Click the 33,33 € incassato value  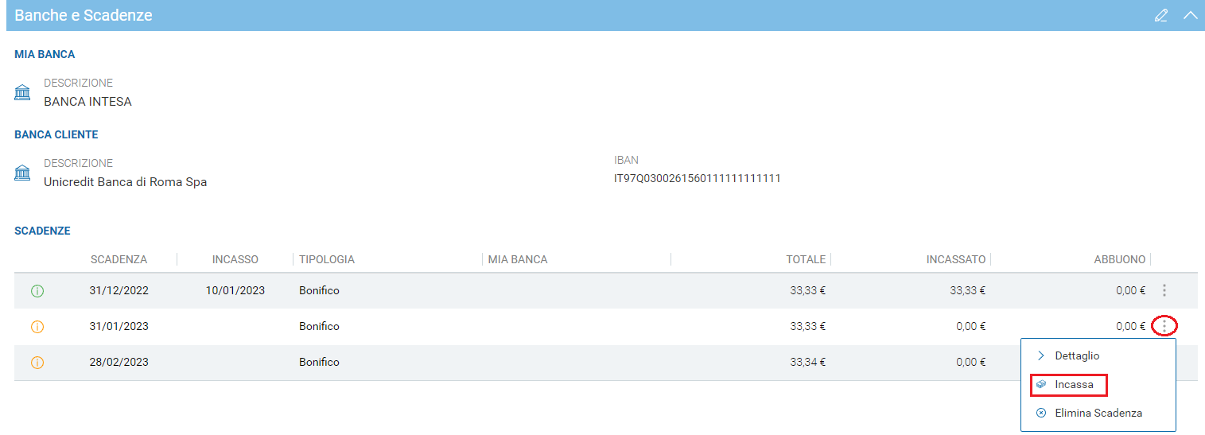click(x=968, y=290)
